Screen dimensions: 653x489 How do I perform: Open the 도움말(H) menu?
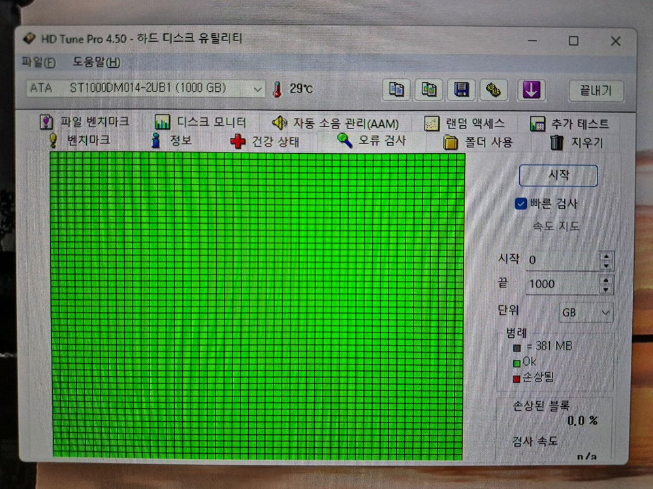pos(97,63)
